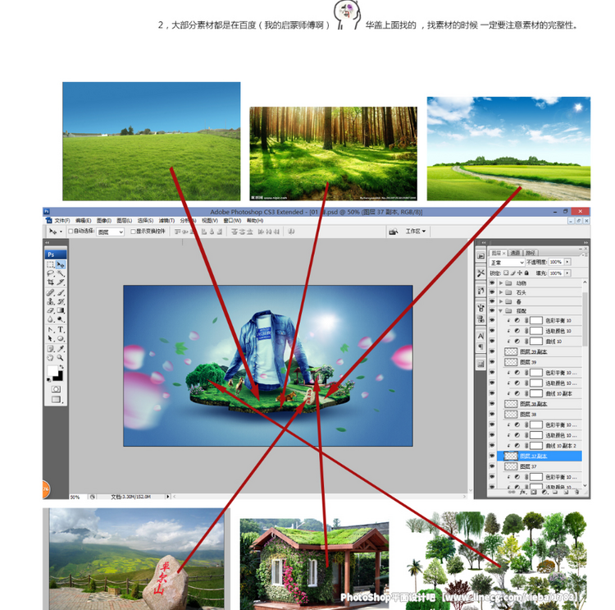
Task: Open the opacity 不透明度 slider arrow
Action: click(567, 262)
